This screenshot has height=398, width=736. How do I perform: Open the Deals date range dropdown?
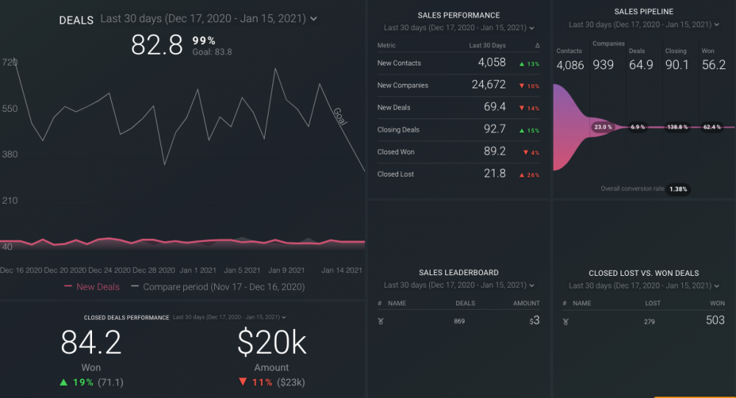[314, 18]
